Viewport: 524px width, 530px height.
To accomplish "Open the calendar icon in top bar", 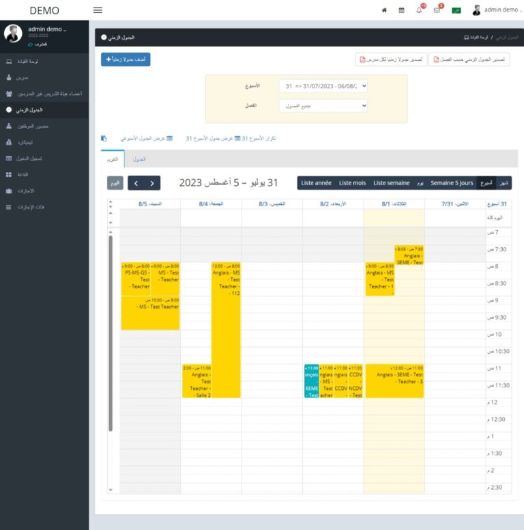I will coord(401,10).
